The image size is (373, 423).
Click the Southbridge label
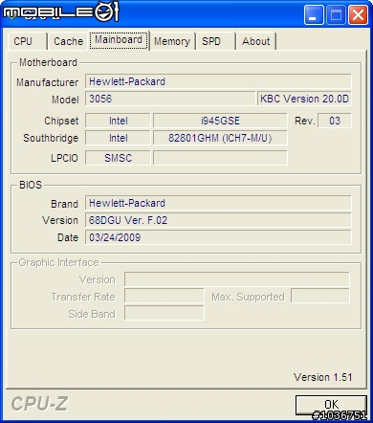click(x=51, y=138)
